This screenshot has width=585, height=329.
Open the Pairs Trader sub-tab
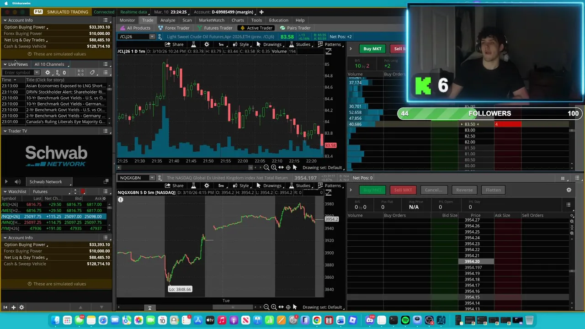[x=296, y=28]
